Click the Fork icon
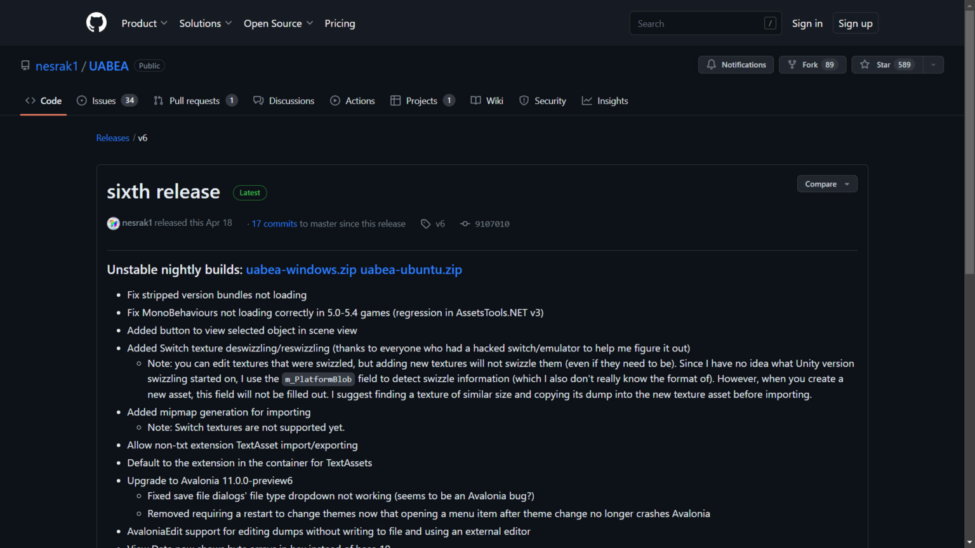This screenshot has height=548, width=975. [792, 65]
